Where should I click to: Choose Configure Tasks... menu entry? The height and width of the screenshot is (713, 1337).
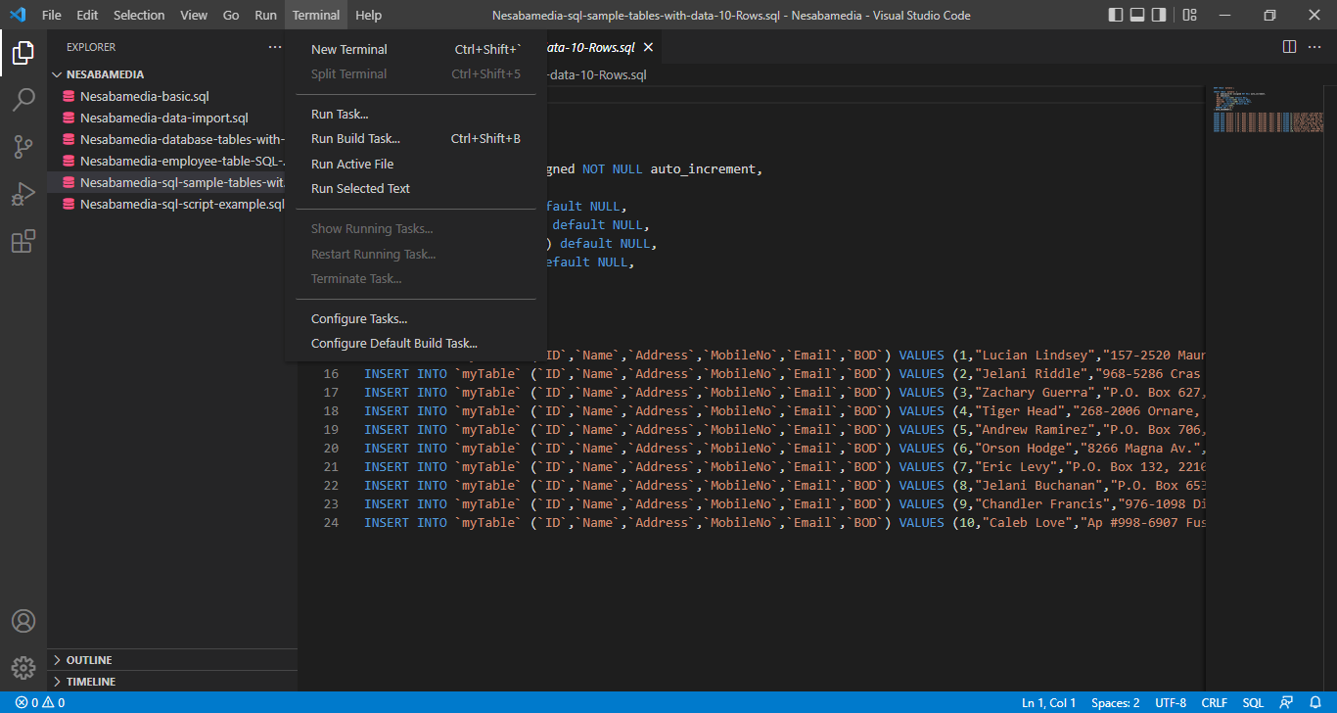pos(359,318)
